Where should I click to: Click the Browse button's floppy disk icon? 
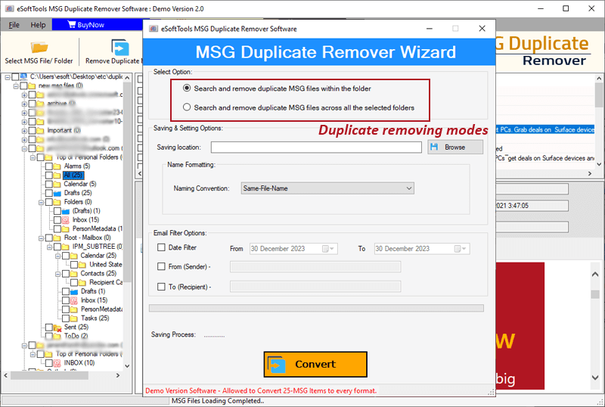click(x=434, y=147)
